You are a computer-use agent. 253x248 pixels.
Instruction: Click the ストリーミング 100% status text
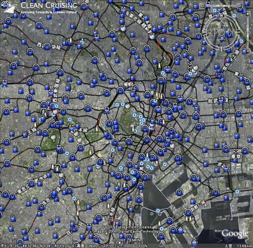pos(125,246)
